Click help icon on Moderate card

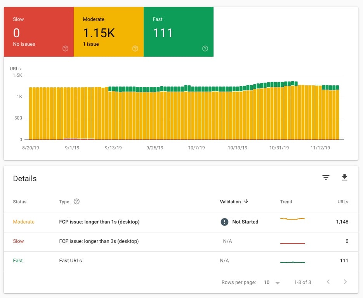point(135,49)
